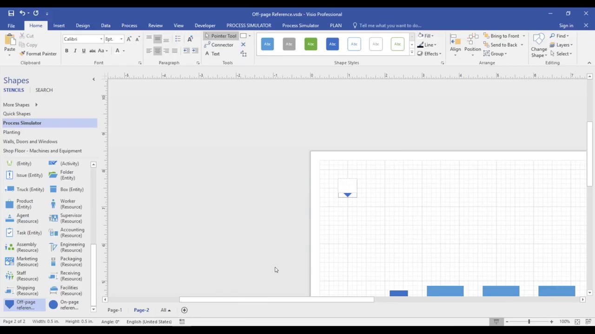
Task: Open the Select menu
Action: tap(561, 54)
